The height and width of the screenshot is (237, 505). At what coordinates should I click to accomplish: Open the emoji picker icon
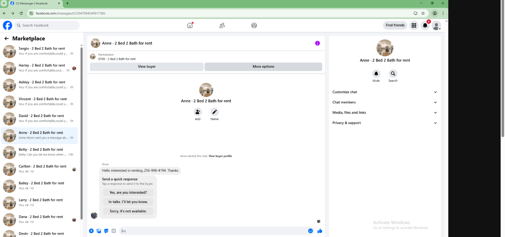[311, 231]
